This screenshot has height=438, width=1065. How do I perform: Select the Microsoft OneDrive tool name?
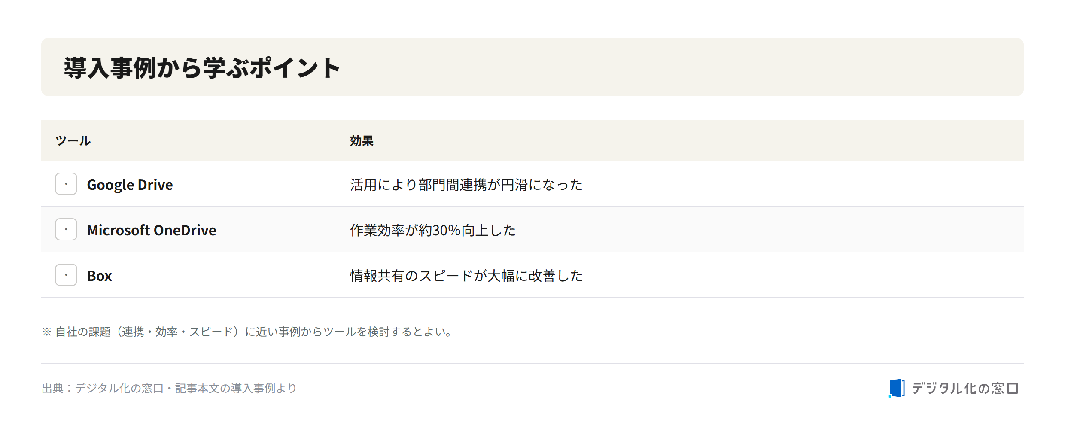tap(152, 230)
